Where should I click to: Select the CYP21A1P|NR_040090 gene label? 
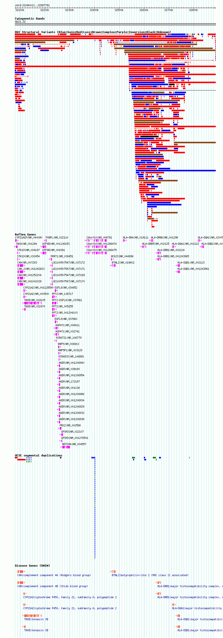click(29, 237)
